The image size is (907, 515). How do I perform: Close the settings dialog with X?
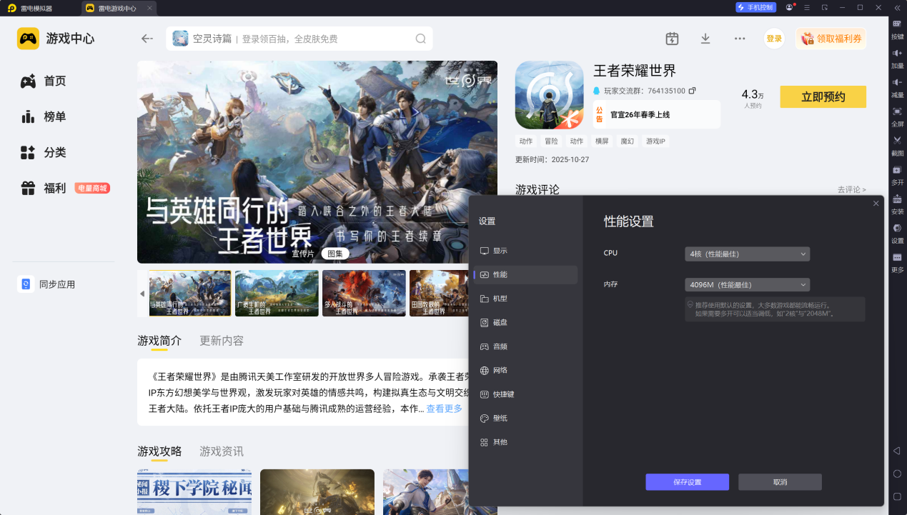pos(876,204)
